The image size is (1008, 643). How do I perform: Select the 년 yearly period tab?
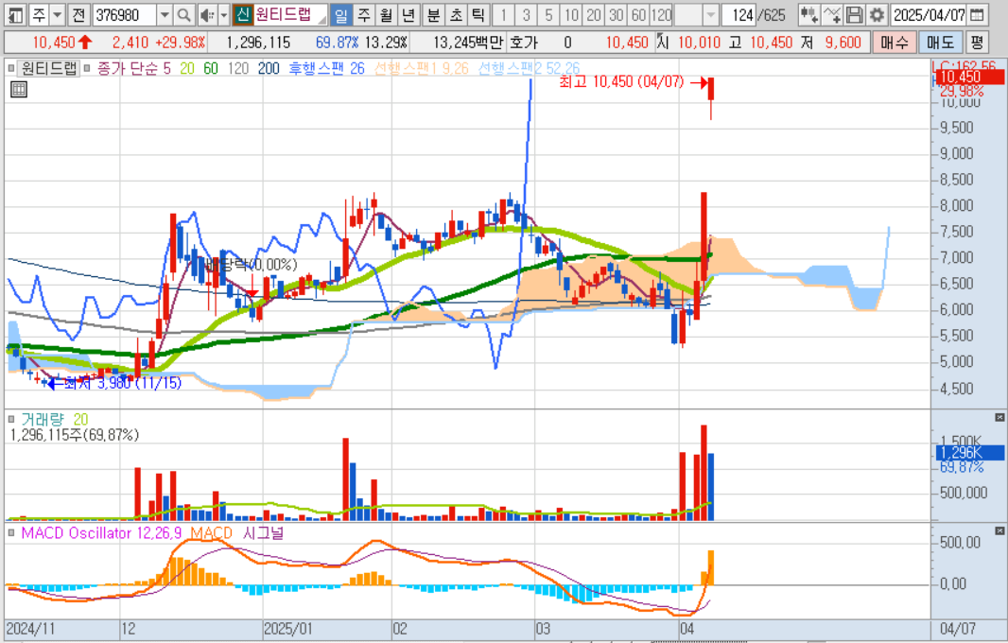pos(408,14)
